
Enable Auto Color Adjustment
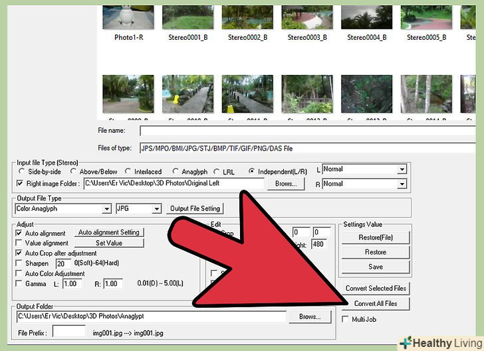click(19, 273)
